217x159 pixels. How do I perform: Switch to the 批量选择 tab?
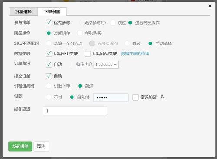coord(23,12)
